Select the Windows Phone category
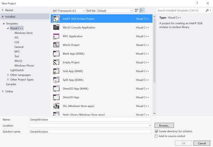213x147 pixels. [x=24, y=65]
